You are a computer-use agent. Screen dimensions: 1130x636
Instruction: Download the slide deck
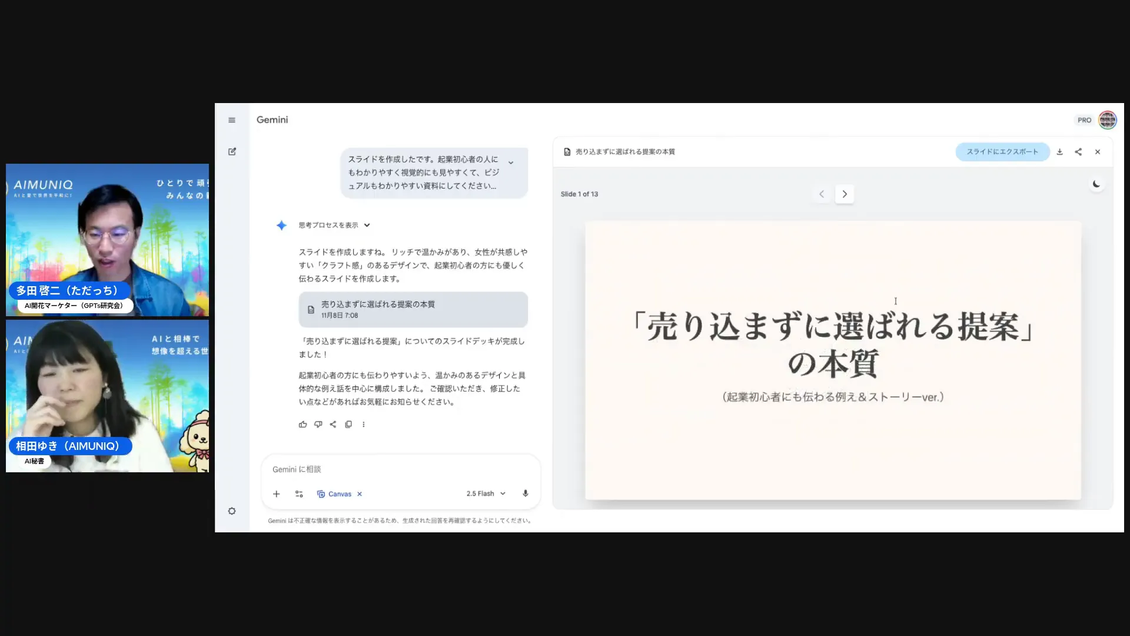click(1059, 151)
